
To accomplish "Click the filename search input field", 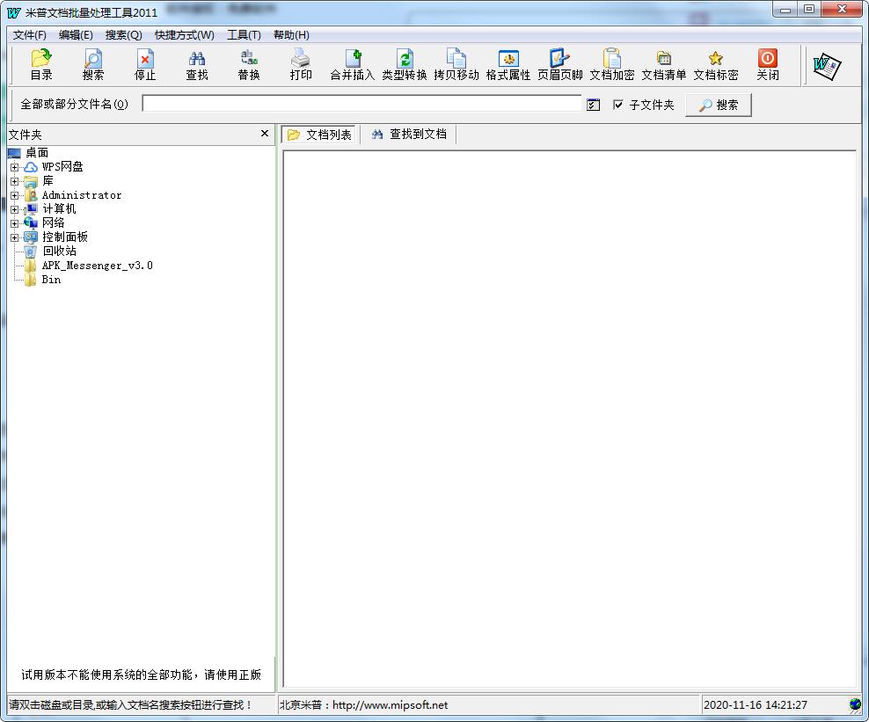I will tap(361, 104).
